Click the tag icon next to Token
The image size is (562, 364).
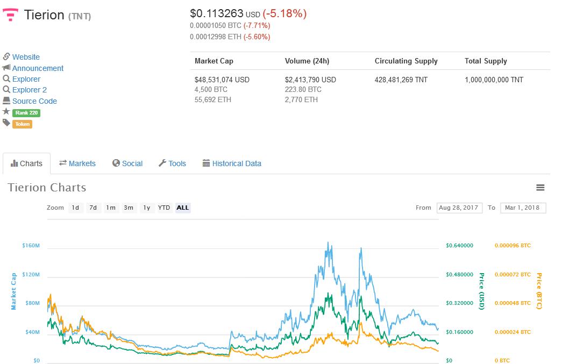point(6,123)
